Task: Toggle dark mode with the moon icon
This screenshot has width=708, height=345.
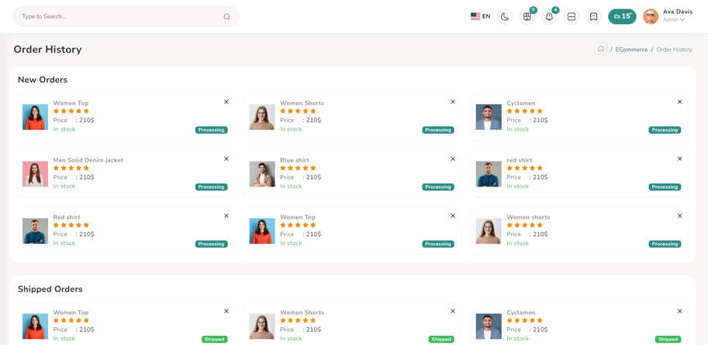Action: point(505,16)
